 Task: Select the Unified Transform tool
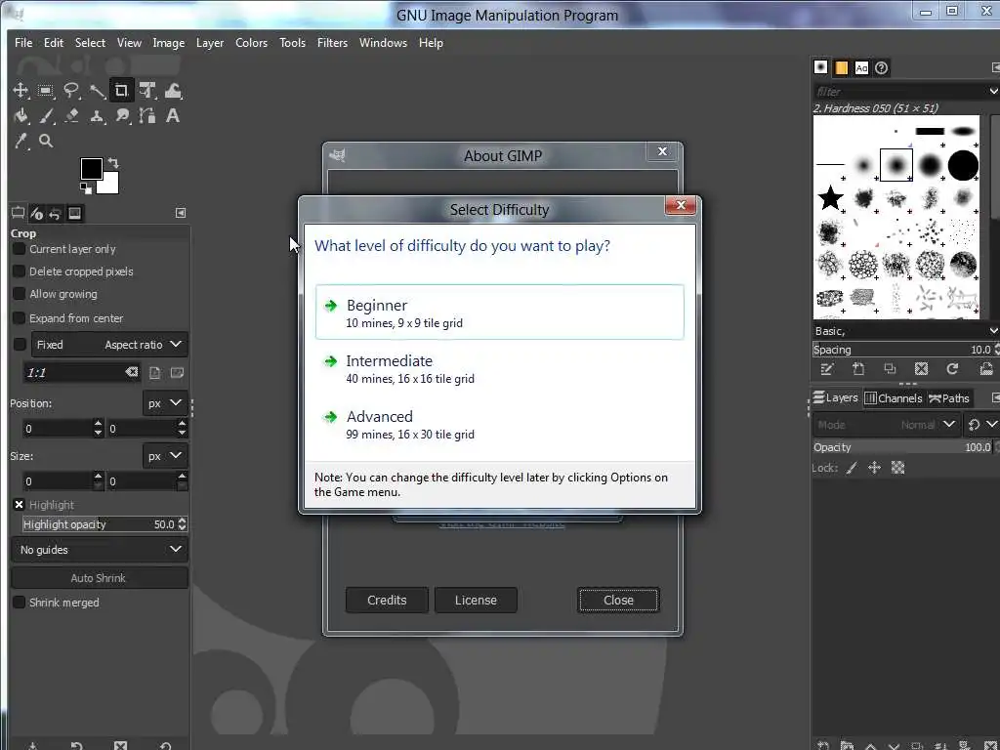point(147,91)
